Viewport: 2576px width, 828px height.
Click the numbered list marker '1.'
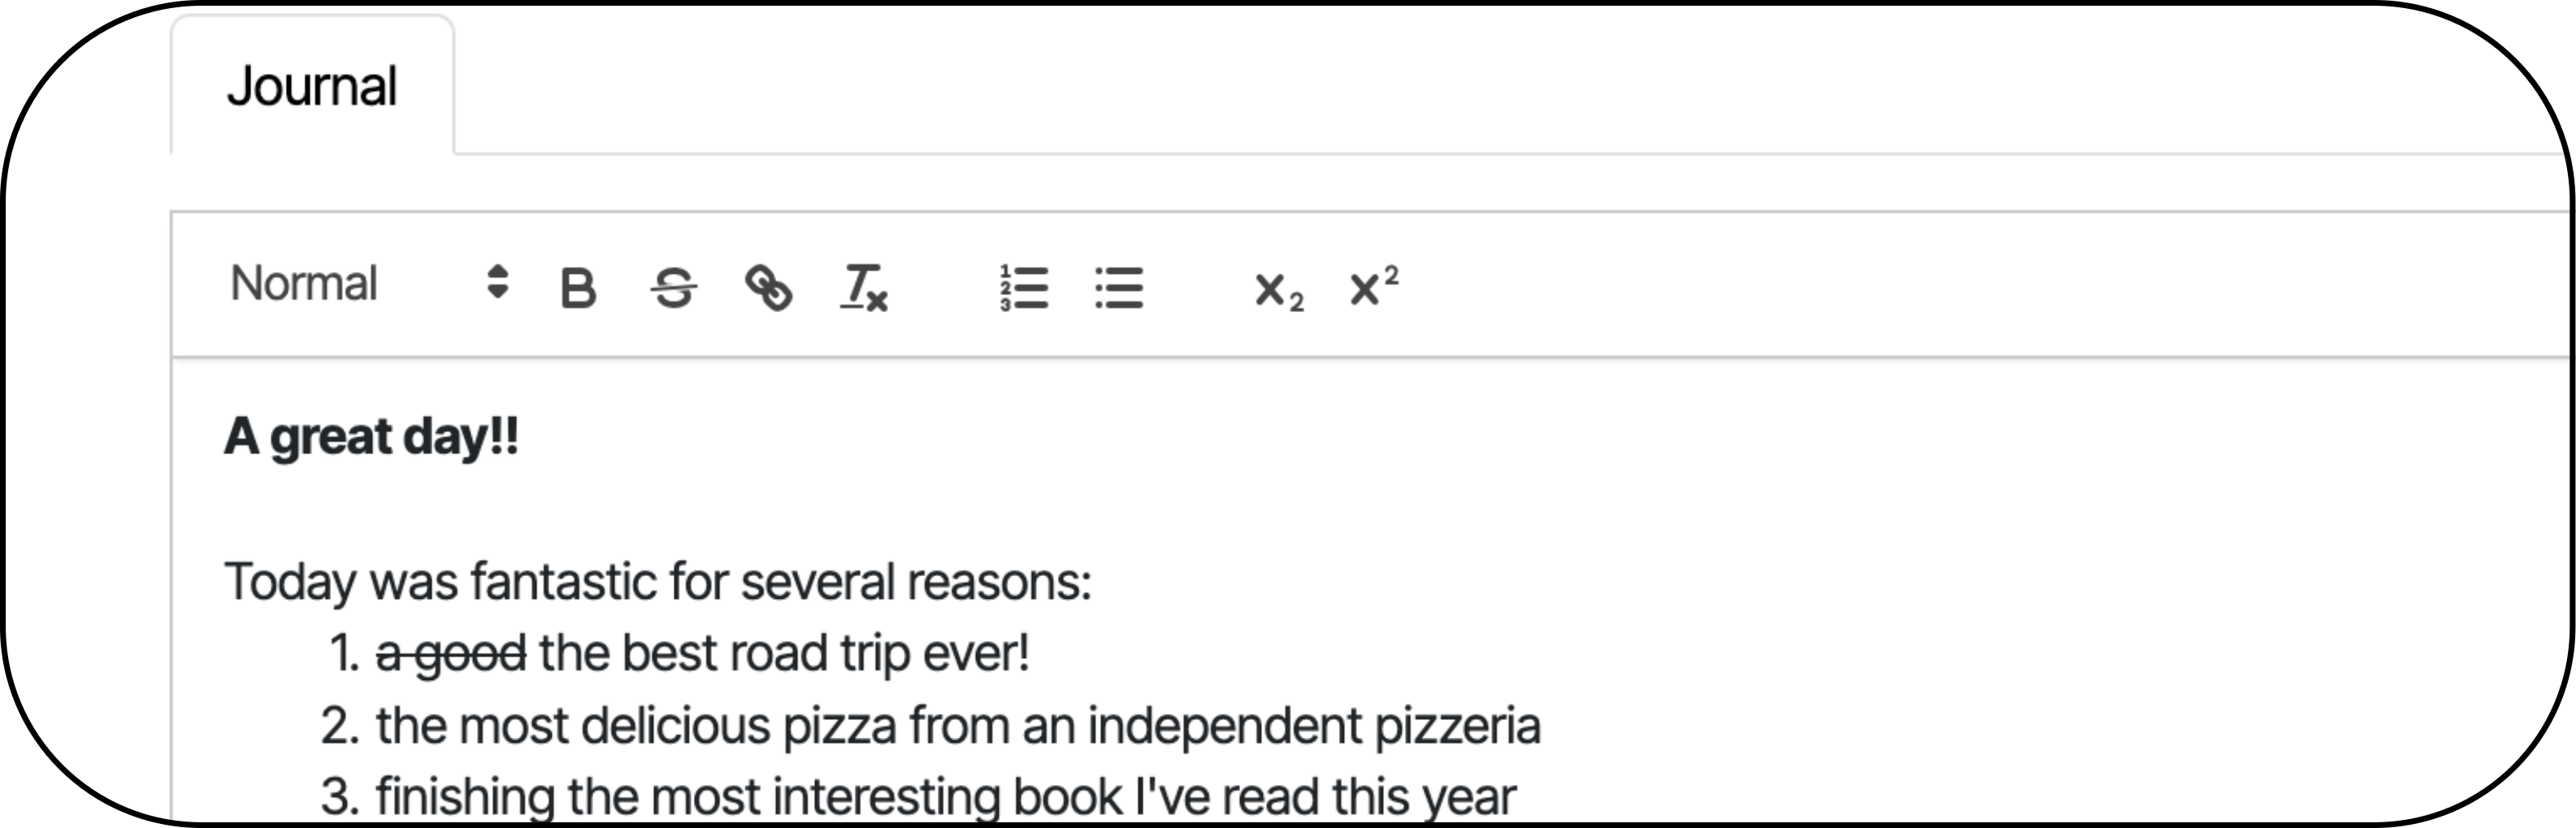pos(344,651)
